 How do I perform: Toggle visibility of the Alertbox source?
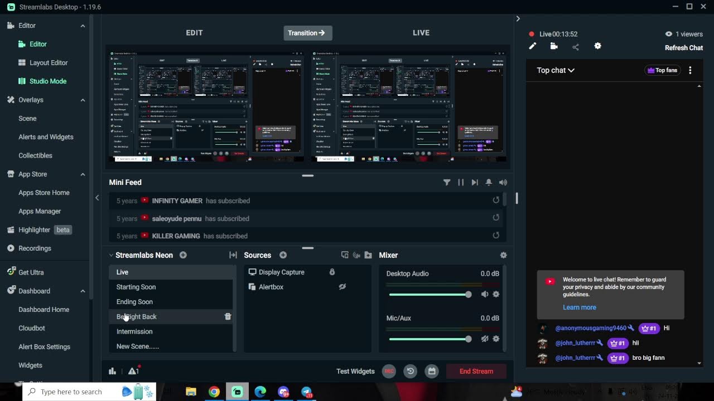[x=342, y=287]
